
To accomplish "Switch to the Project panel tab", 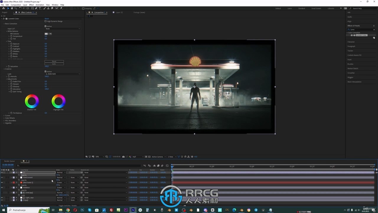I will tap(4, 12).
